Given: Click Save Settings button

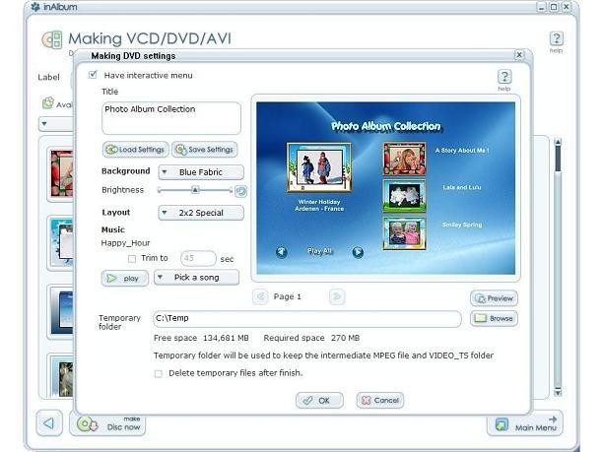Looking at the screenshot, I should point(204,150).
